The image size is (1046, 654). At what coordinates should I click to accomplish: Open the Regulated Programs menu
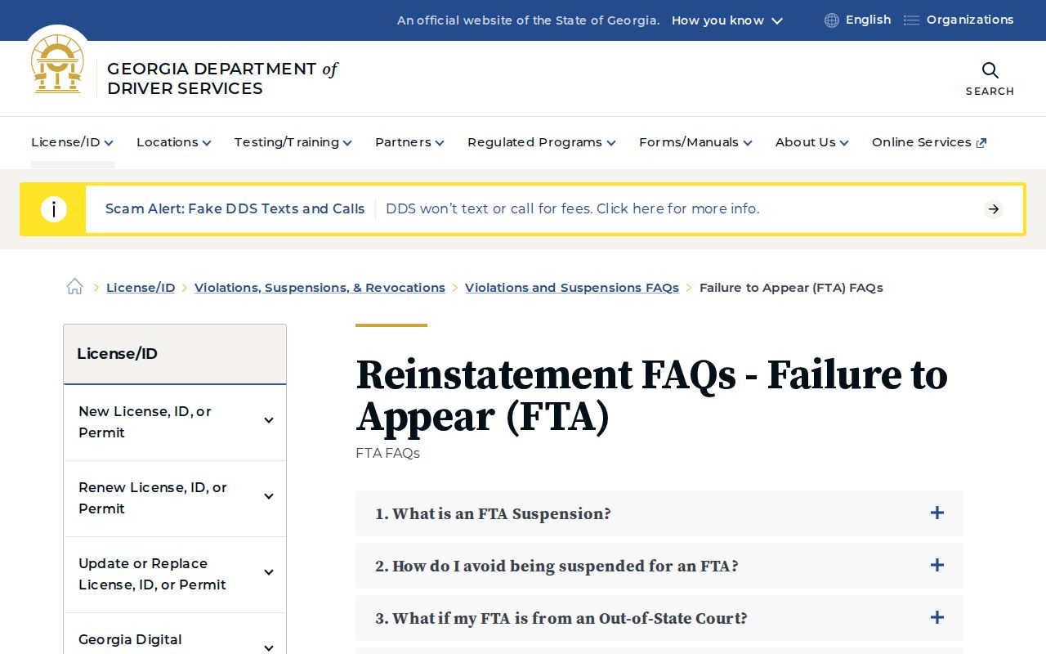(542, 142)
